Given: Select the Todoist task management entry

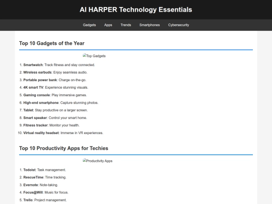Looking at the screenshot, I should coord(45,170).
